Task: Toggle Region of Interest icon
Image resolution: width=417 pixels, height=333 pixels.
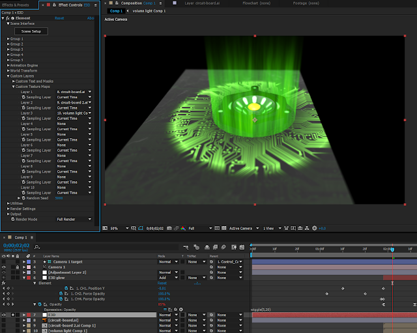Action: click(x=217, y=228)
